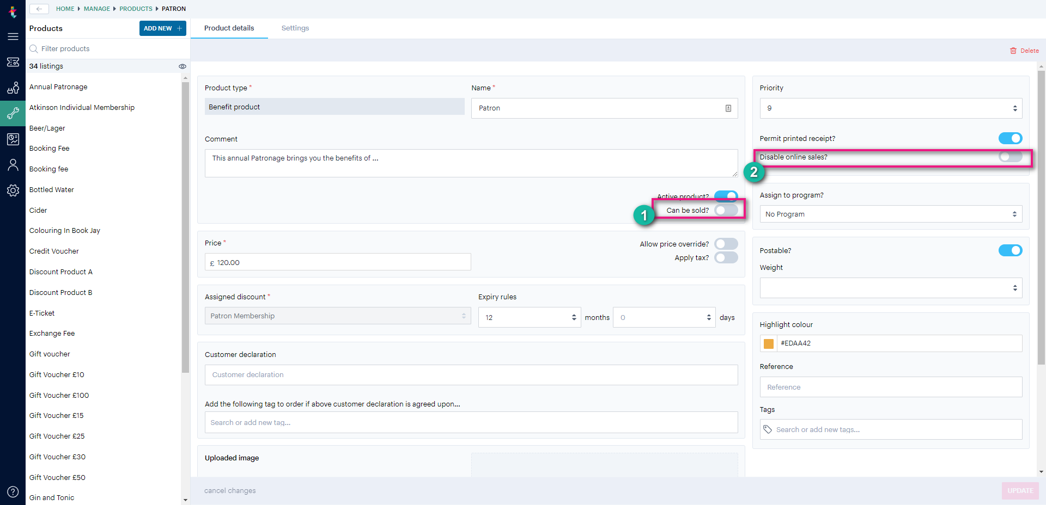Click the filter products search icon
The height and width of the screenshot is (505, 1046).
click(x=34, y=48)
